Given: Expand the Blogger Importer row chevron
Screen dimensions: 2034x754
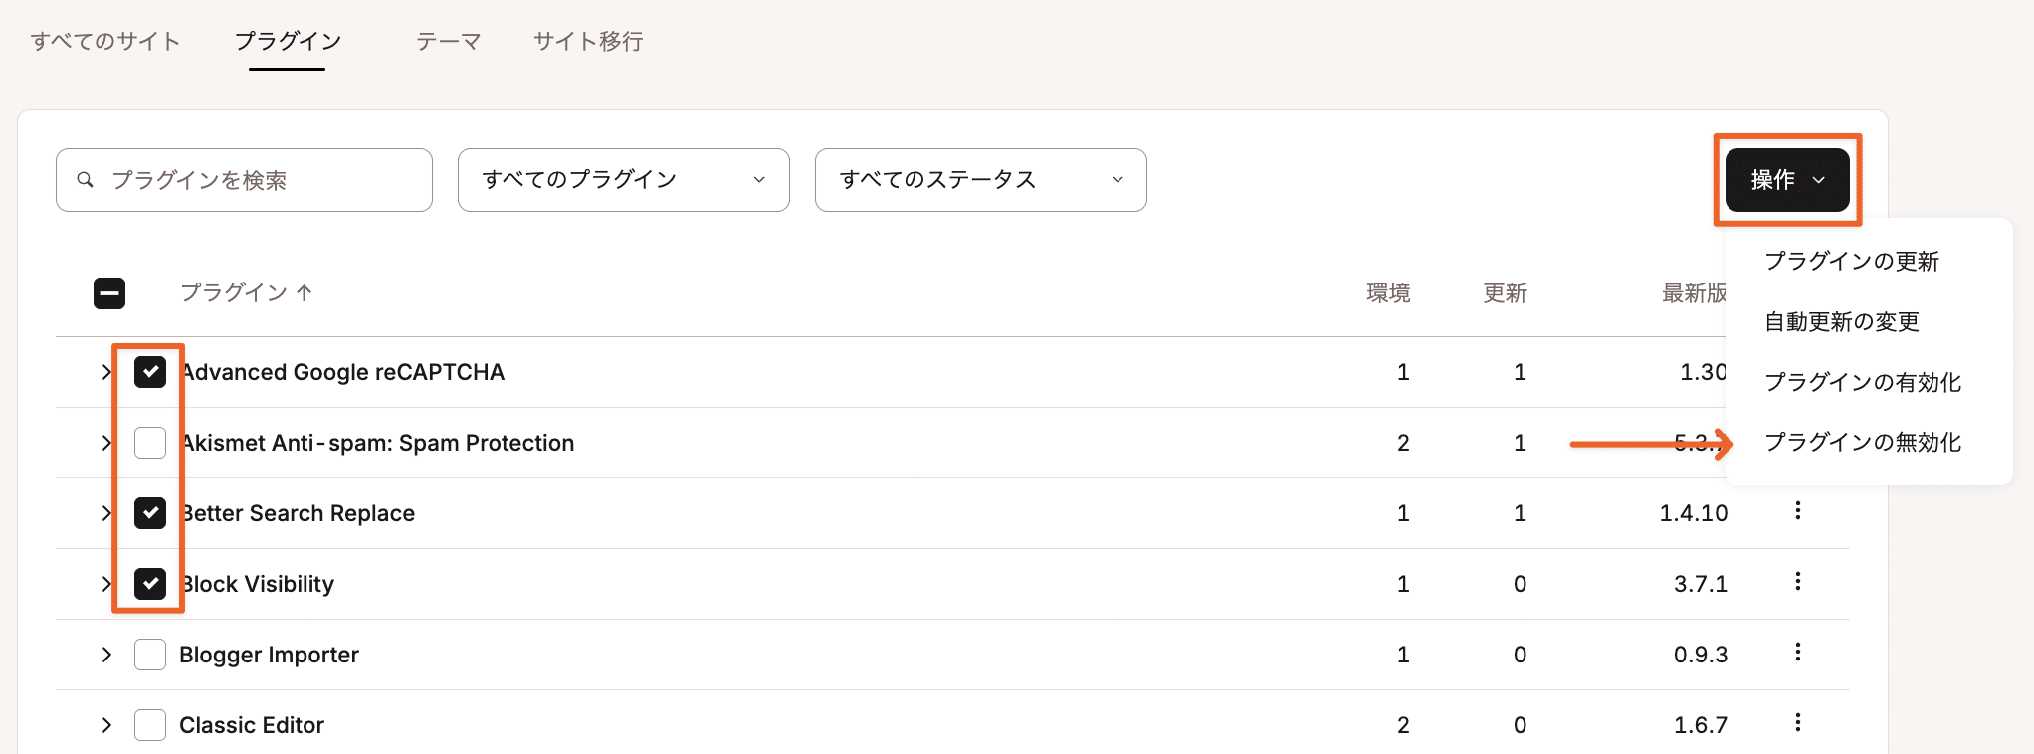Looking at the screenshot, I should pyautogui.click(x=106, y=655).
